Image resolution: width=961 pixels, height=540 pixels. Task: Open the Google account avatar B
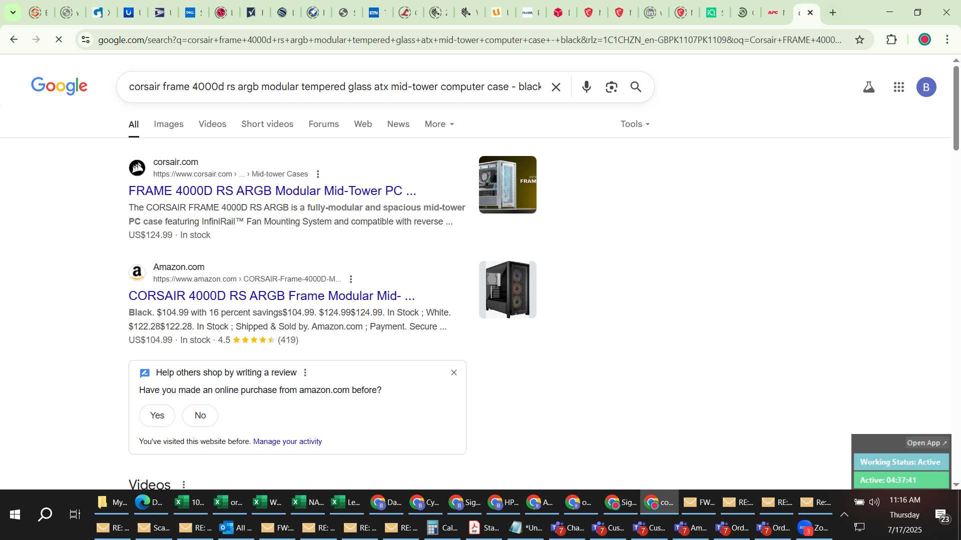pyautogui.click(x=926, y=87)
